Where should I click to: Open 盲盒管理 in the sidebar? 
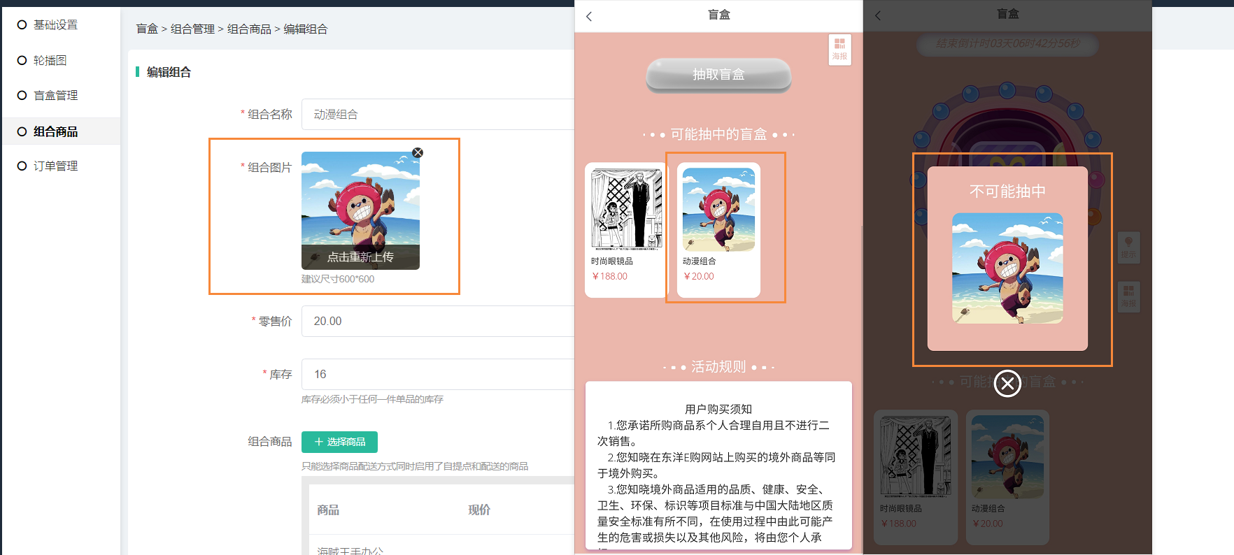click(55, 96)
